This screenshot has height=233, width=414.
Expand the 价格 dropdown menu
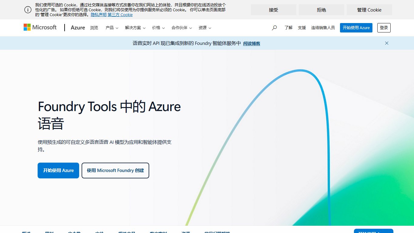158,28
